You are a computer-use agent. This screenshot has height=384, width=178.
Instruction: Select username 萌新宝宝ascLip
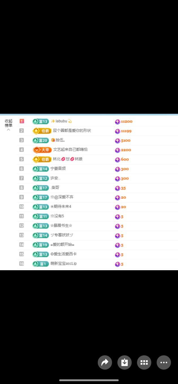[64, 263]
